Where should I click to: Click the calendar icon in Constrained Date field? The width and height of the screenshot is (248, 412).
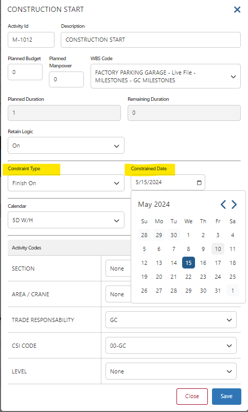tap(199, 183)
